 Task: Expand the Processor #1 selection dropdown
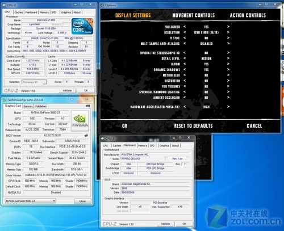pos(45,82)
